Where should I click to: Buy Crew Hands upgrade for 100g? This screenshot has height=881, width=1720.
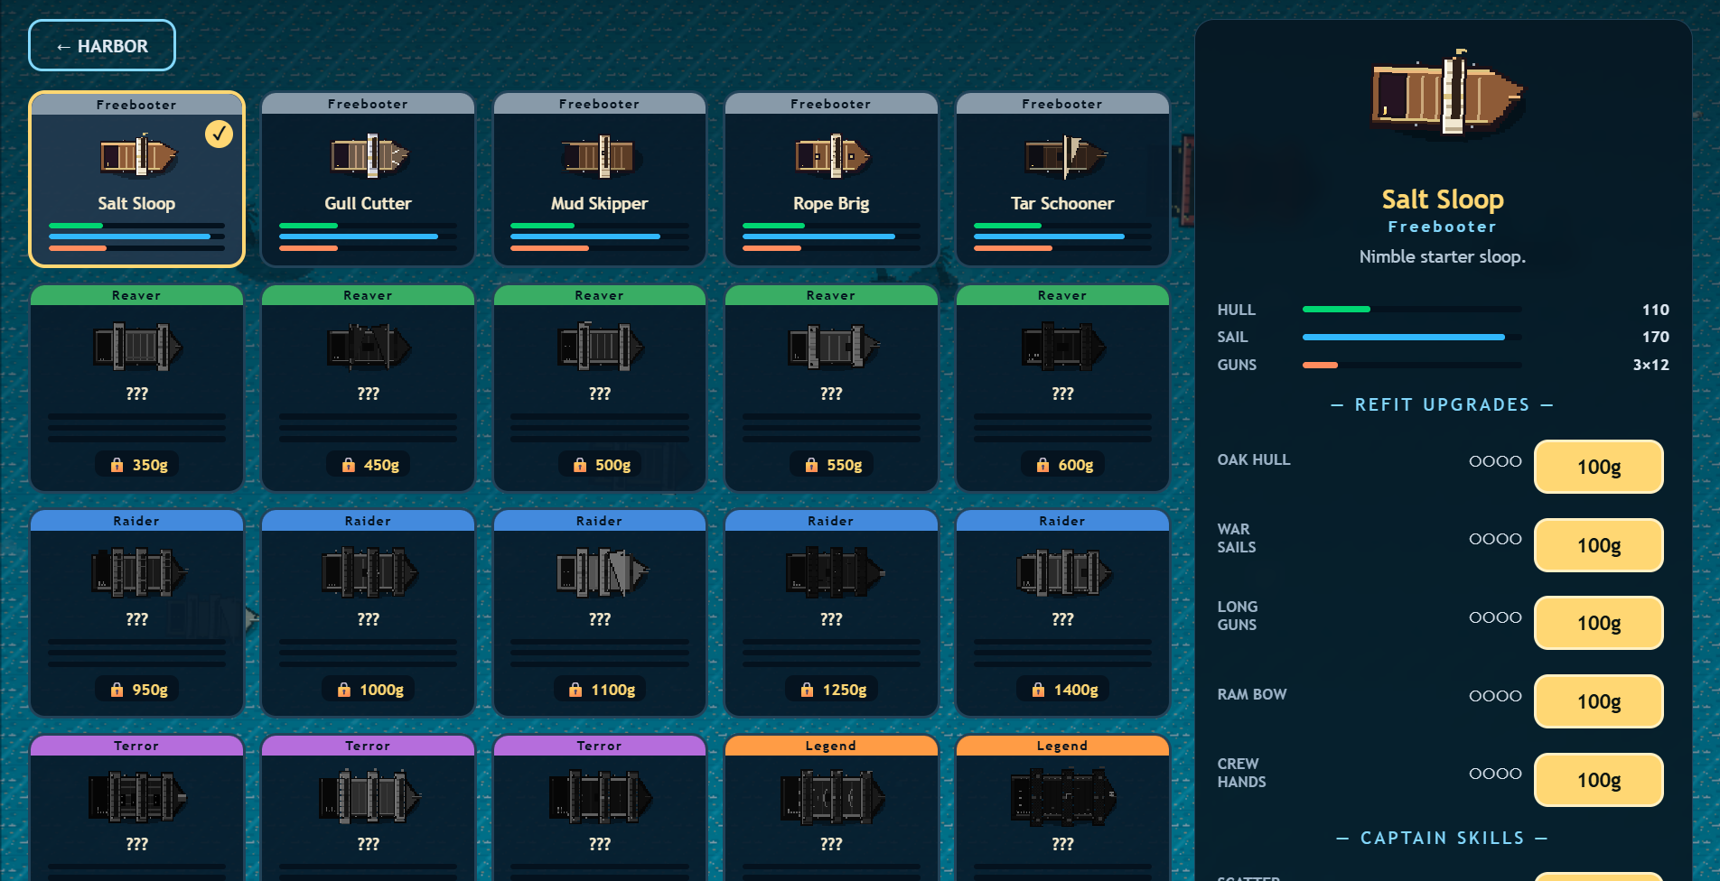click(1599, 780)
